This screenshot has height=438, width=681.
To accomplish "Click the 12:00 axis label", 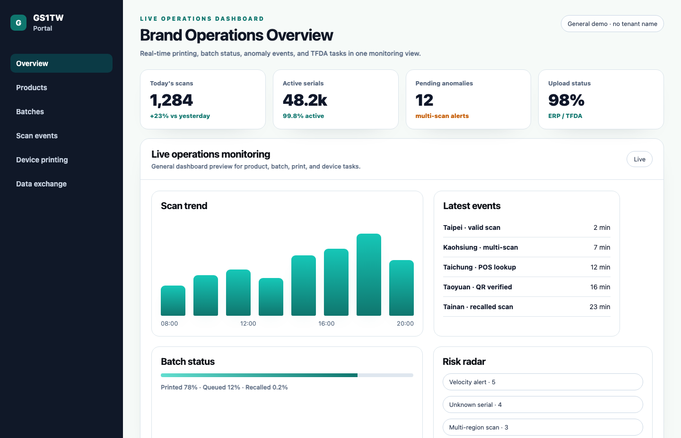I will click(x=248, y=323).
